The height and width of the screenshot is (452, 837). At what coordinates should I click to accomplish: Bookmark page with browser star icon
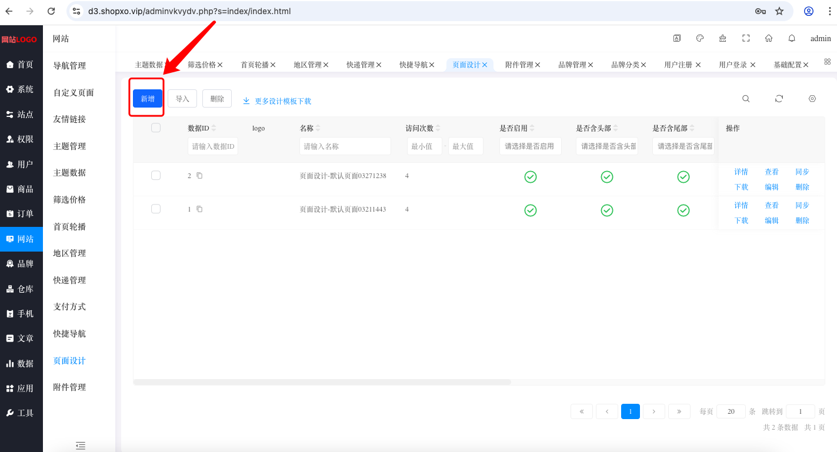point(779,11)
